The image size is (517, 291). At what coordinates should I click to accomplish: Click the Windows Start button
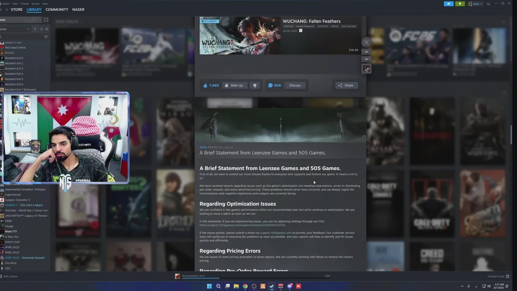click(209, 286)
